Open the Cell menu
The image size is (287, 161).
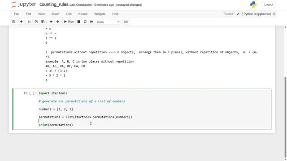(x=69, y=14)
